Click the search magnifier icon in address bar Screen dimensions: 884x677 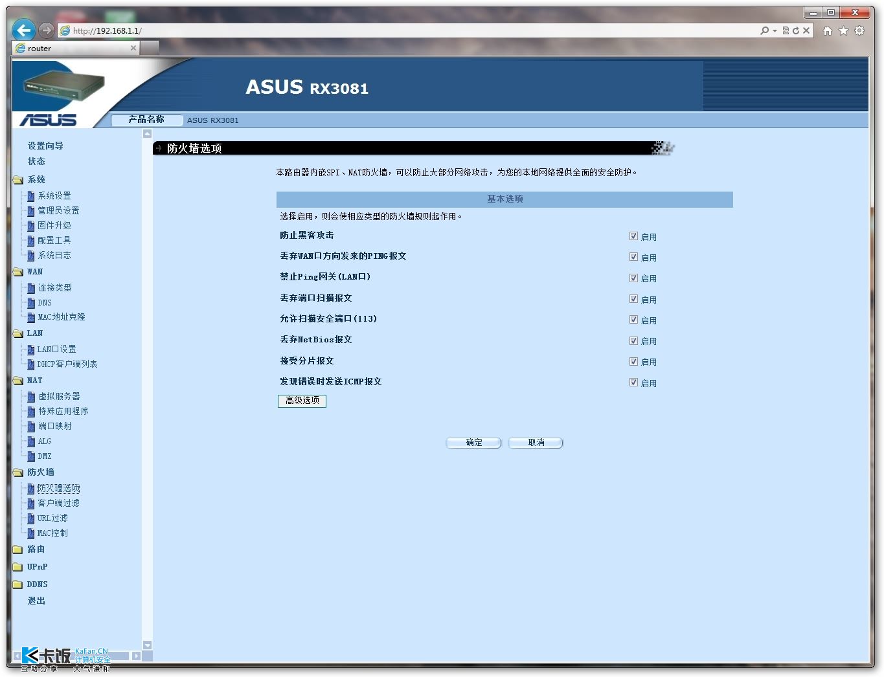(765, 30)
